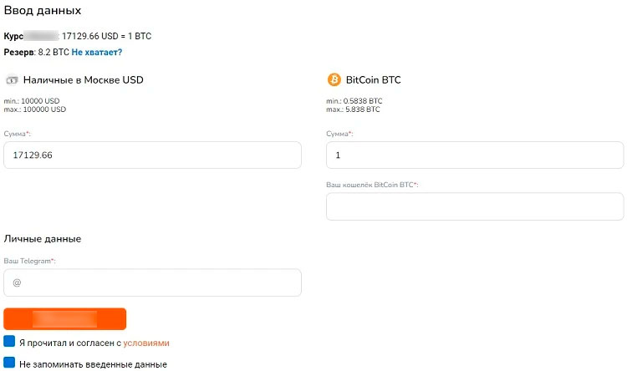Click the "Ваш кошелёк BitCoin BTC" field label

pyautogui.click(x=371, y=184)
